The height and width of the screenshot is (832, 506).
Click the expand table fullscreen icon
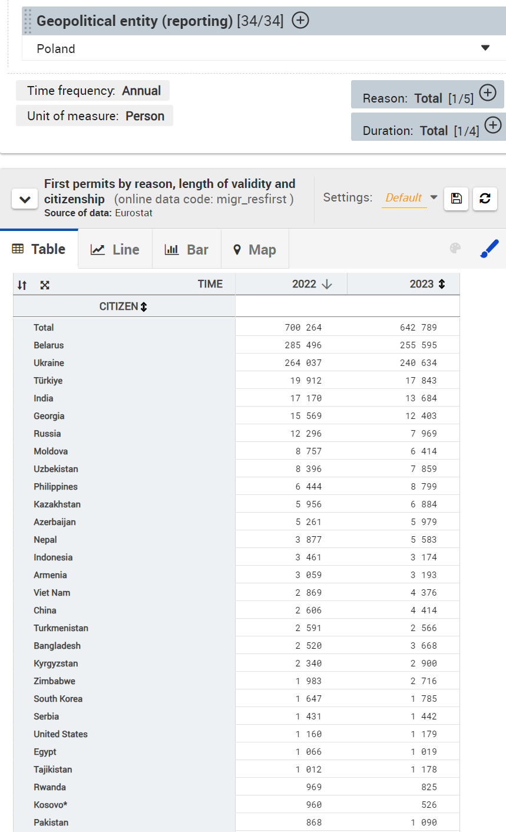(x=45, y=285)
